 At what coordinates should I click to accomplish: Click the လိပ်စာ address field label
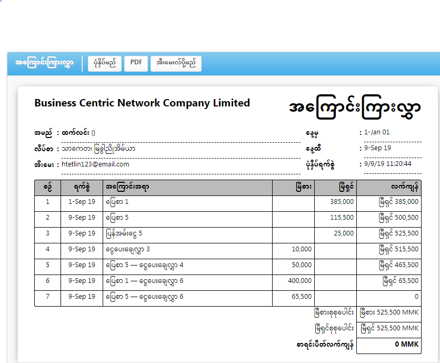(44, 149)
